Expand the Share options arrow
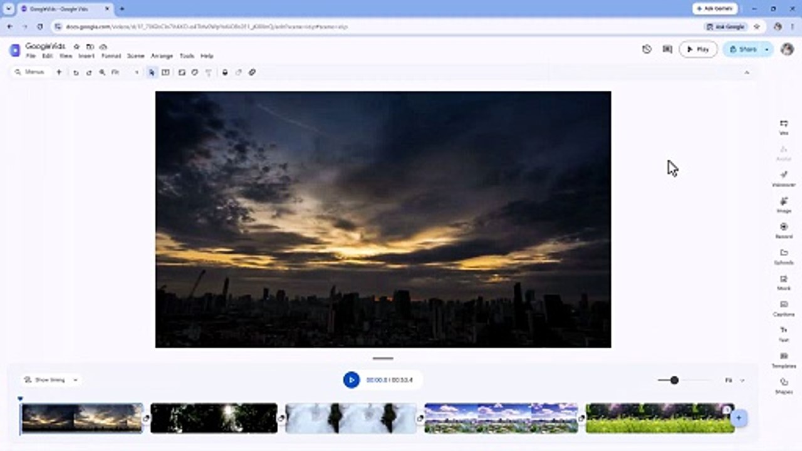The width and height of the screenshot is (802, 451). click(768, 49)
